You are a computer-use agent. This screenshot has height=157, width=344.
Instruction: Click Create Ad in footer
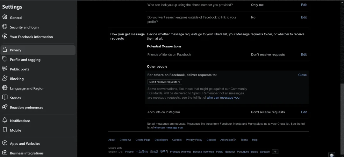[125, 140]
